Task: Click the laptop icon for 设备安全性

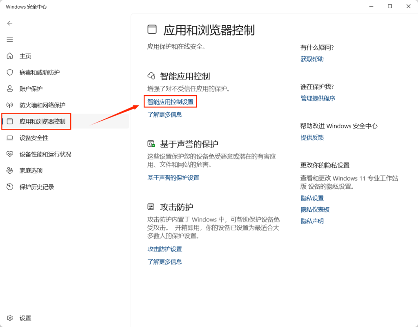Action: click(10, 138)
